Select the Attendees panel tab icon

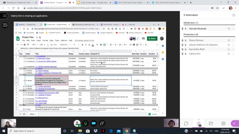pos(199,123)
